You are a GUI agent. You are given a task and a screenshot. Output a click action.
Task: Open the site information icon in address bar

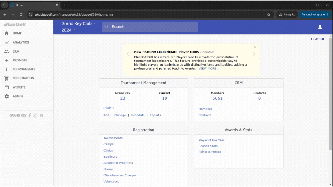[30, 14]
